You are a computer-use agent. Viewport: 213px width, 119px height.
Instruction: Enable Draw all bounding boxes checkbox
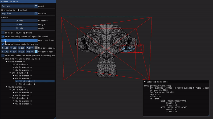pyautogui.click(x=3, y=33)
